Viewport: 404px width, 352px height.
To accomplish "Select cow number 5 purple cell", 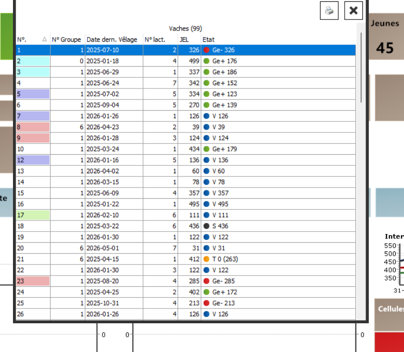I will click(33, 94).
